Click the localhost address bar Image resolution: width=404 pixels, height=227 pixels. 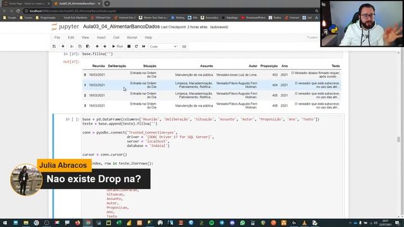coord(170,11)
